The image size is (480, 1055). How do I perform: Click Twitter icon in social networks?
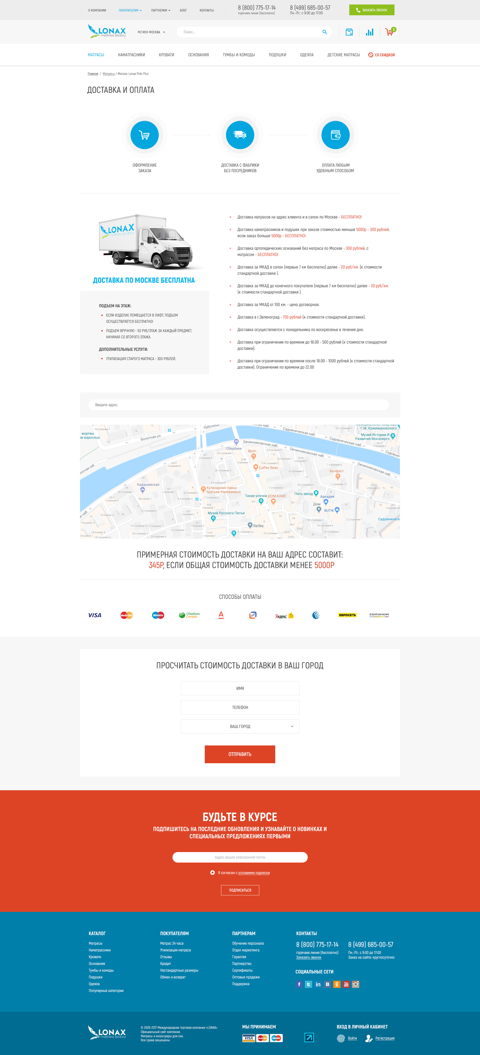(x=308, y=984)
